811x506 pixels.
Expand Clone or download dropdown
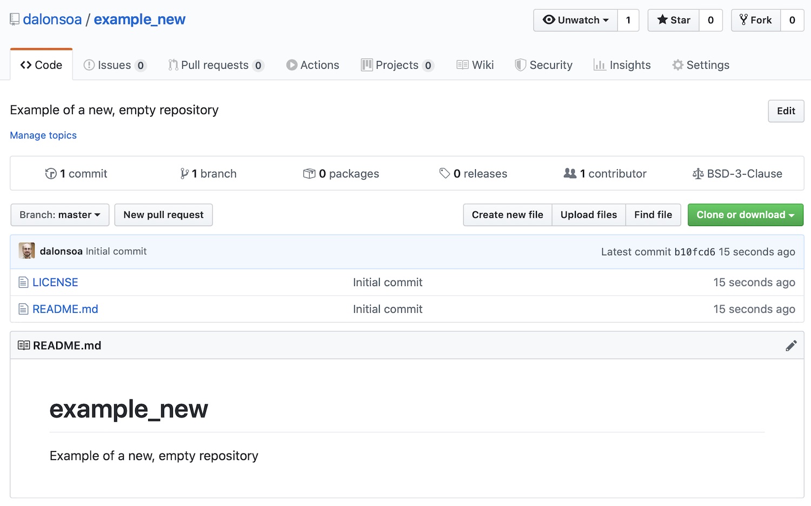[x=746, y=215]
